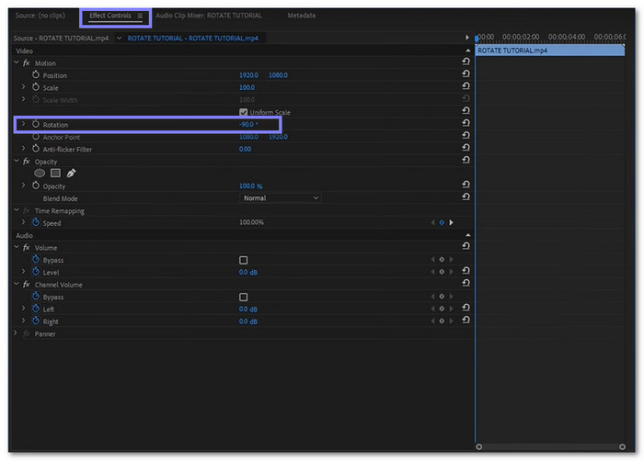Reset the Anchor Point parameter

pyautogui.click(x=466, y=135)
